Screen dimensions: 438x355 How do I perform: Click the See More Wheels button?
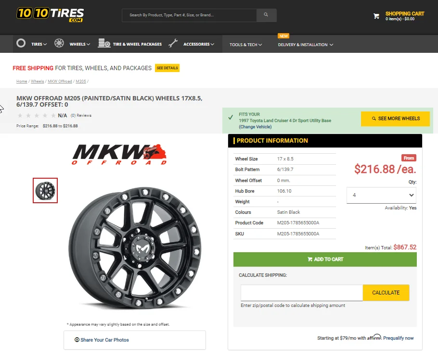[x=395, y=119]
